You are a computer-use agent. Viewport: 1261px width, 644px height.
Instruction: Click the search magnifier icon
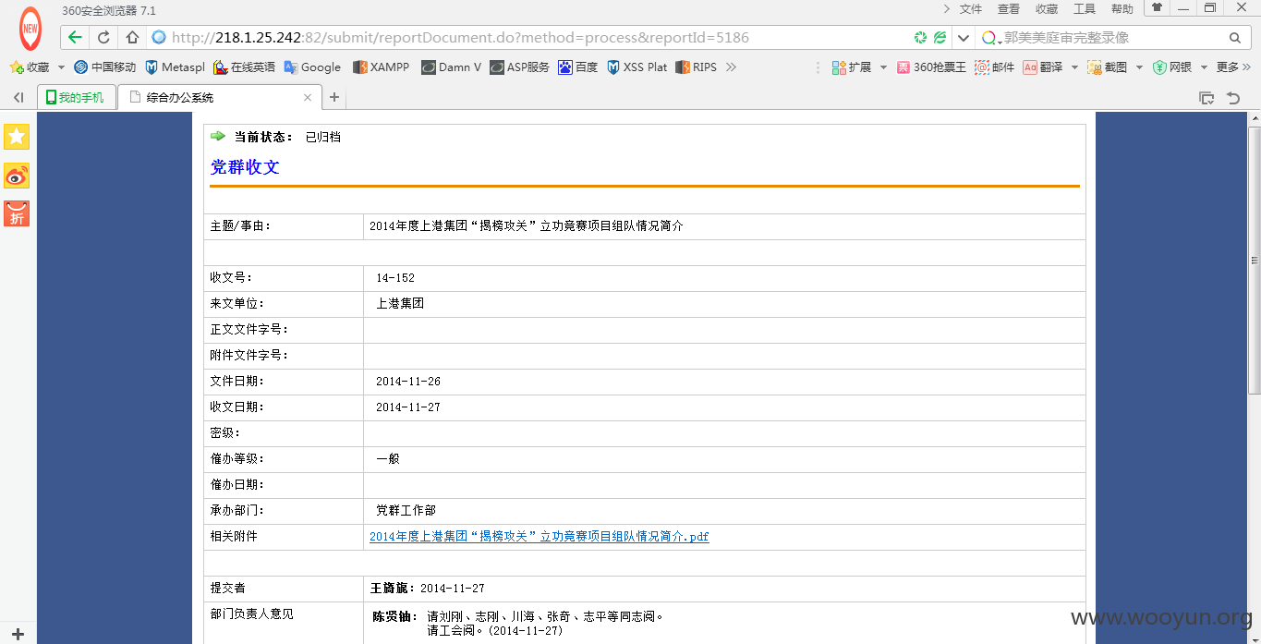click(1235, 38)
